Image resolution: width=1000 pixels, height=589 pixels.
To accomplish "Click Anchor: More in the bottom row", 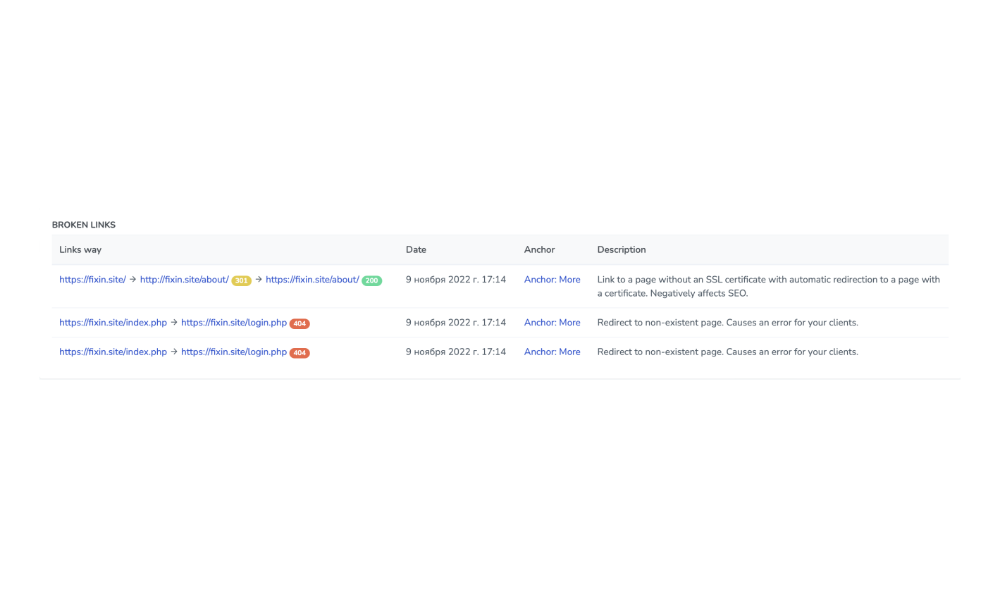I will point(552,352).
